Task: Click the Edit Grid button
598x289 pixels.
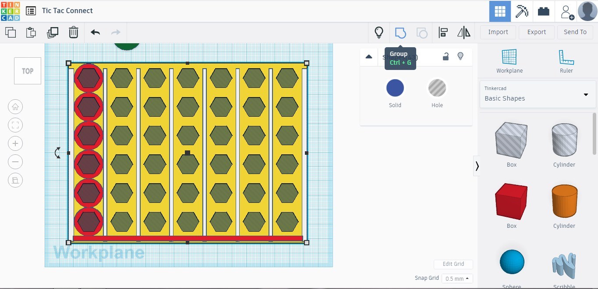Action: 453,264
